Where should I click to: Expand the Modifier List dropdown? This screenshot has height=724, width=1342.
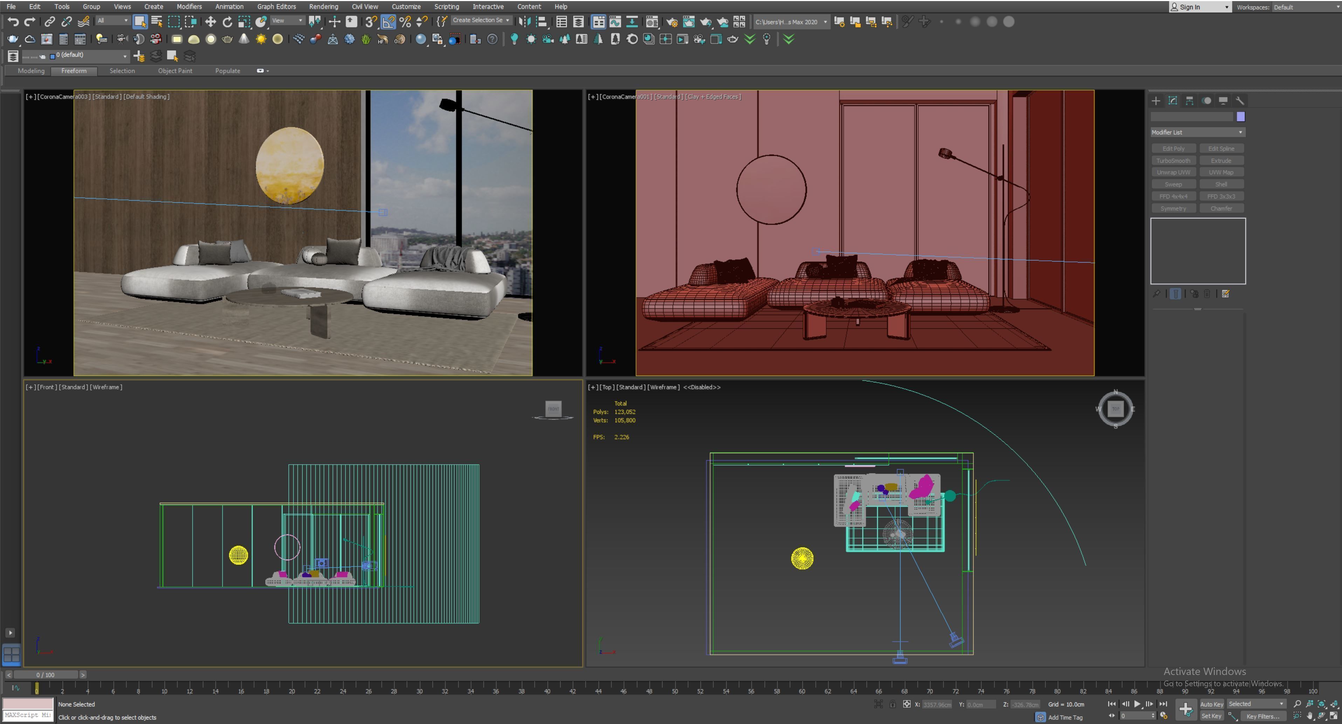pos(1197,132)
